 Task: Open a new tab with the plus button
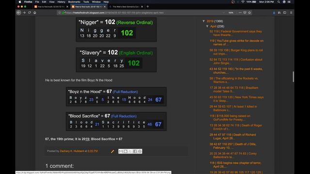click(x=147, y=6)
